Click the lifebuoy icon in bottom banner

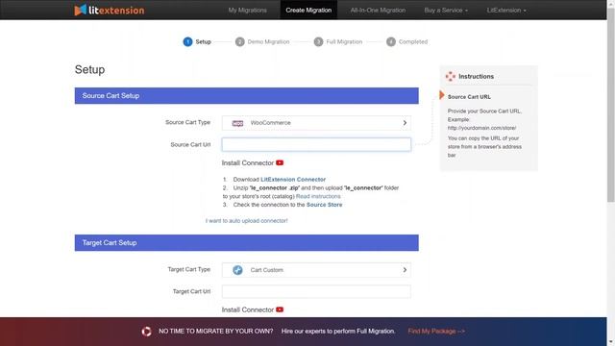point(147,332)
